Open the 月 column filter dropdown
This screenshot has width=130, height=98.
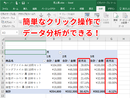point(60,52)
